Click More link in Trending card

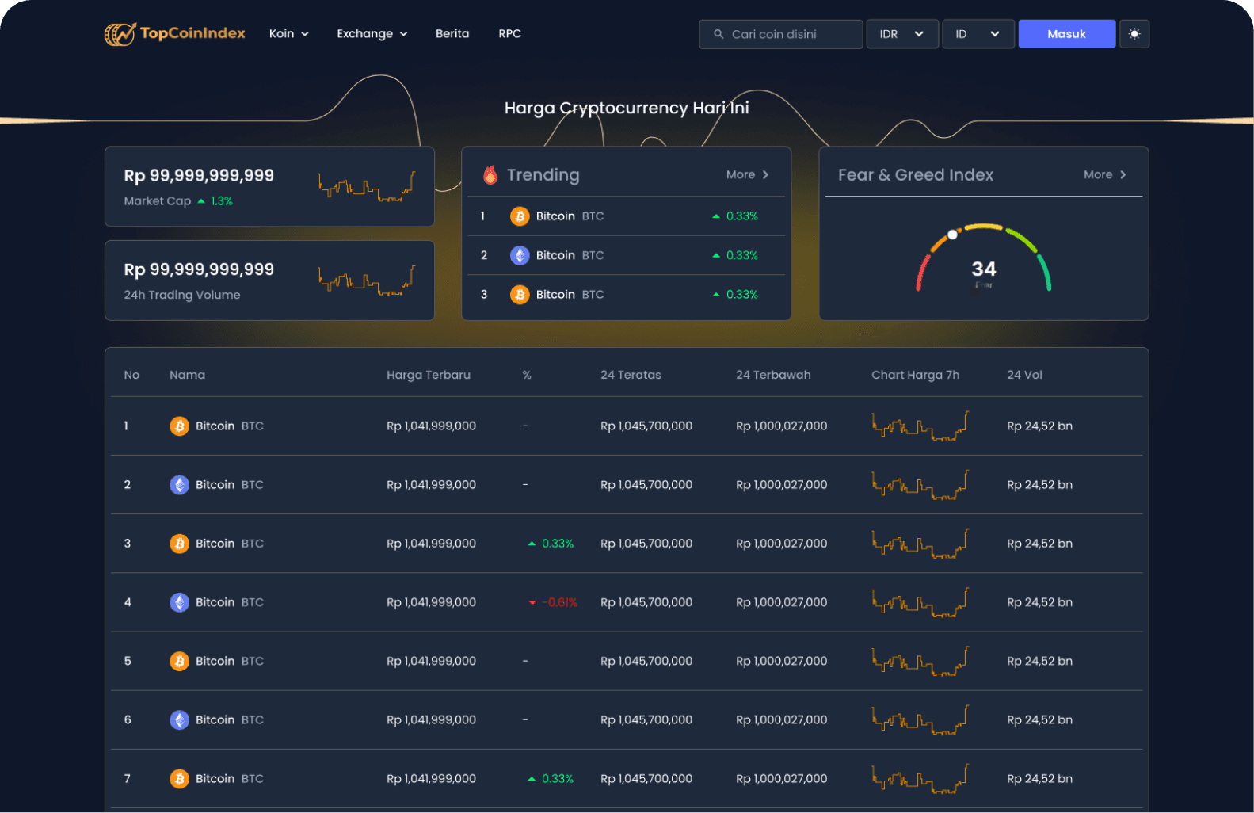[747, 175]
